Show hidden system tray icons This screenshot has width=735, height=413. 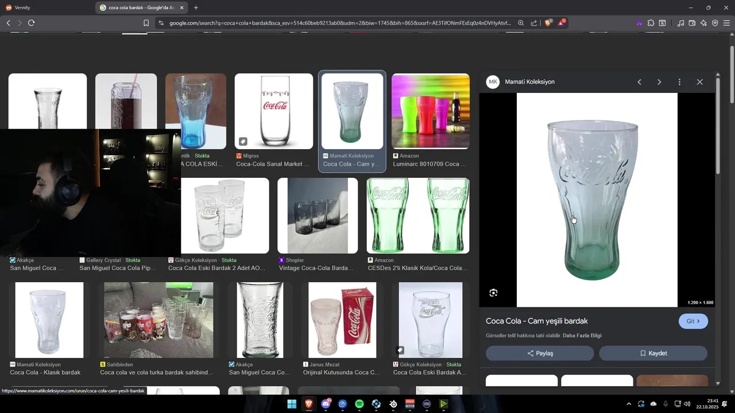click(629, 404)
